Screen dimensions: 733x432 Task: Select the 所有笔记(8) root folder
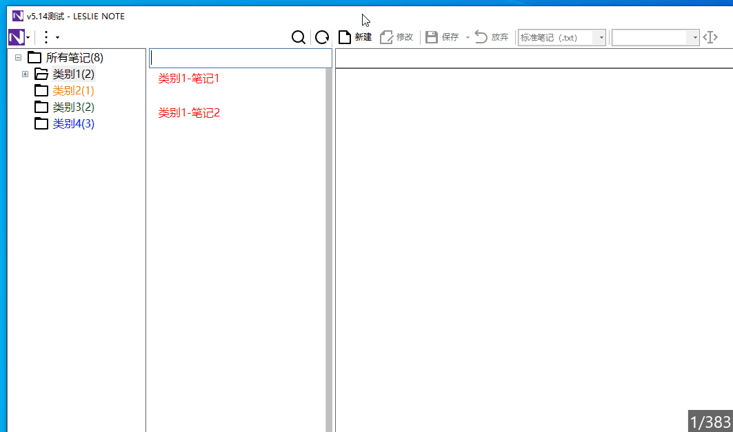tap(74, 57)
